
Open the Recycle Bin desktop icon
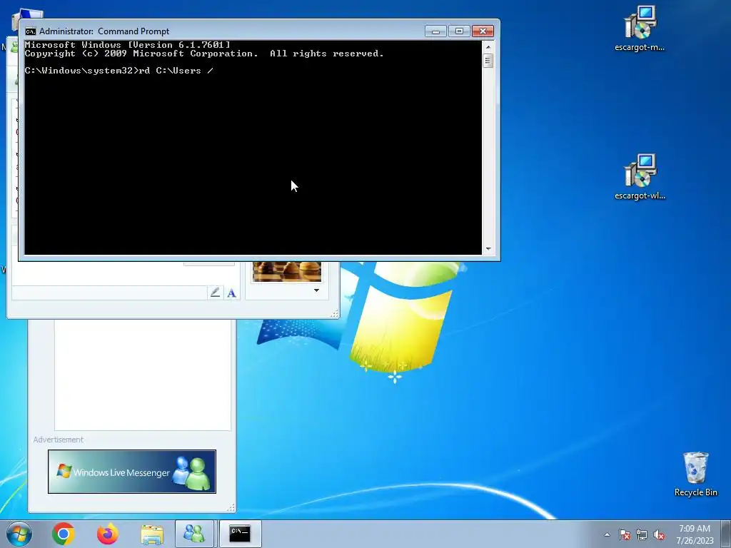click(x=695, y=474)
